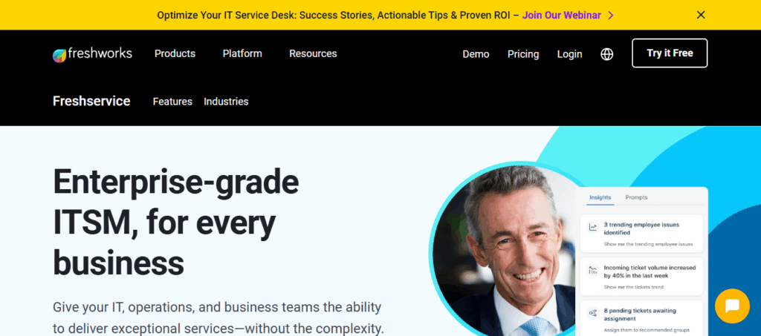Click the Try it Free button
The width and height of the screenshot is (761, 336).
(x=670, y=53)
